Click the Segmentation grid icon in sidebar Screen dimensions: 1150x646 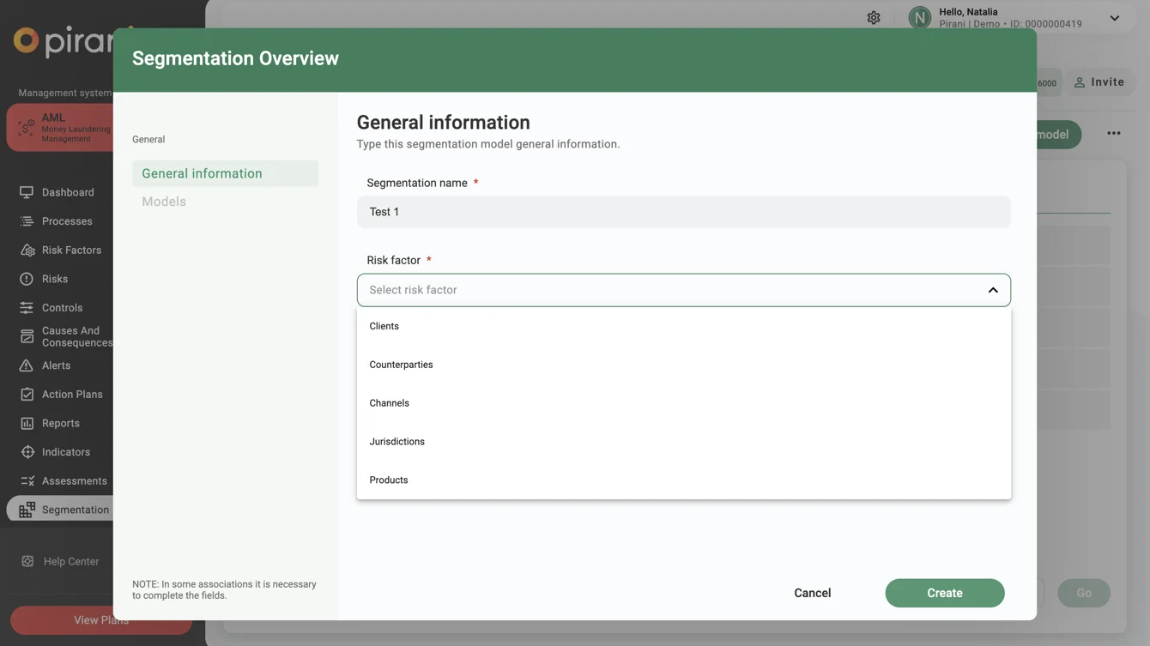click(27, 510)
